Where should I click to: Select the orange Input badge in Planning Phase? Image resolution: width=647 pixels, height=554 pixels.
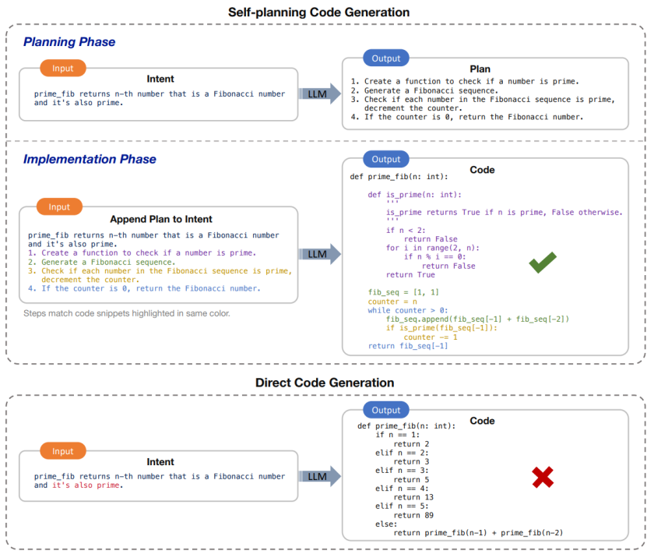pos(63,68)
